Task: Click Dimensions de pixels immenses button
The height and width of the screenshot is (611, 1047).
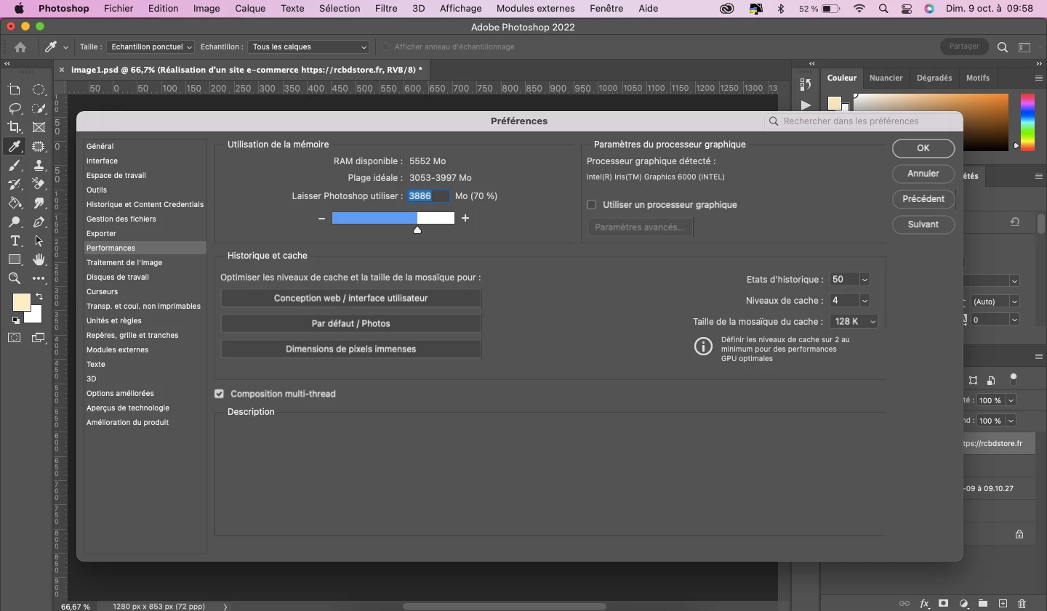Action: coord(351,349)
